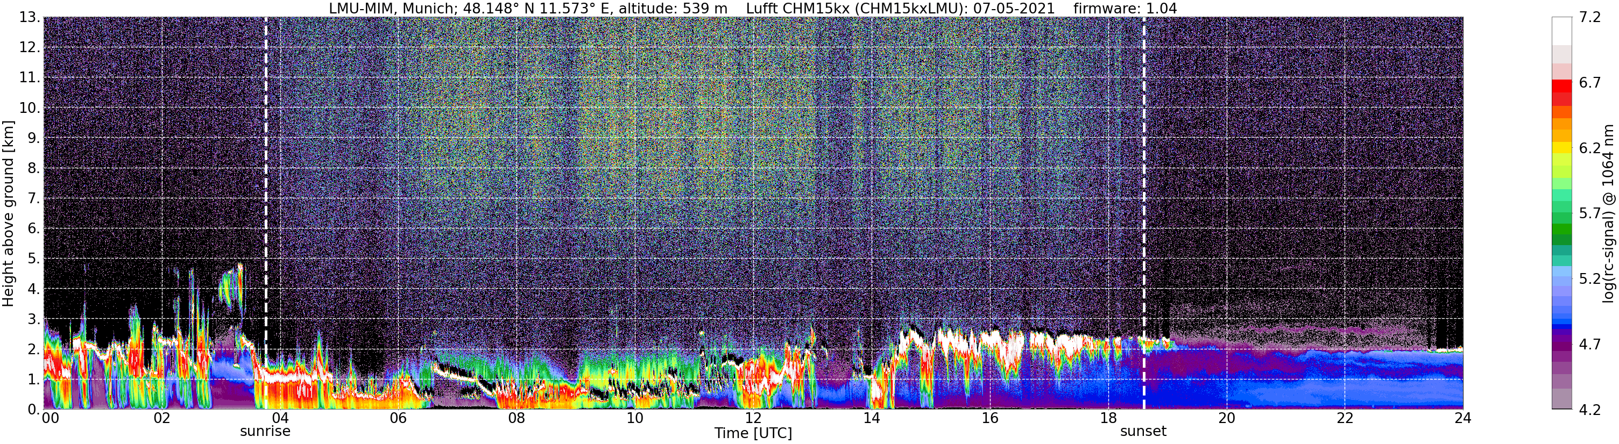This screenshot has width=1619, height=444.
Task: Click the '5.2' colorbar tick value
Action: pos(1590,279)
